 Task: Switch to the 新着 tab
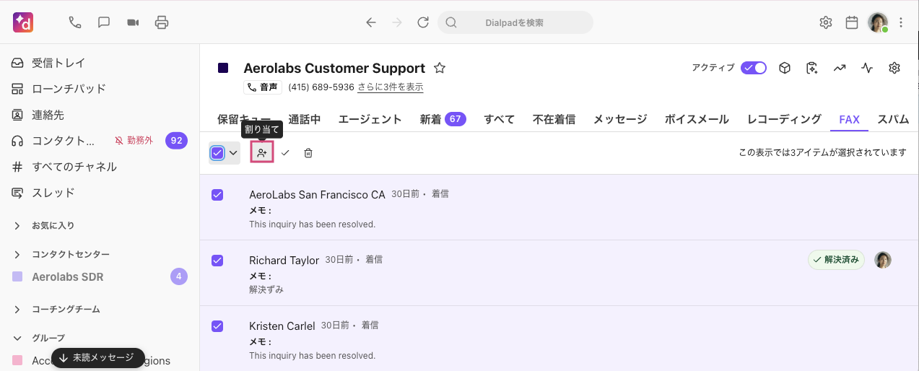point(443,119)
